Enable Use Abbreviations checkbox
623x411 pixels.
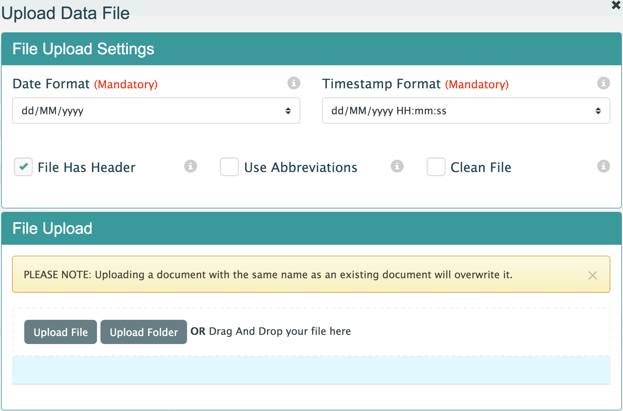(x=229, y=167)
